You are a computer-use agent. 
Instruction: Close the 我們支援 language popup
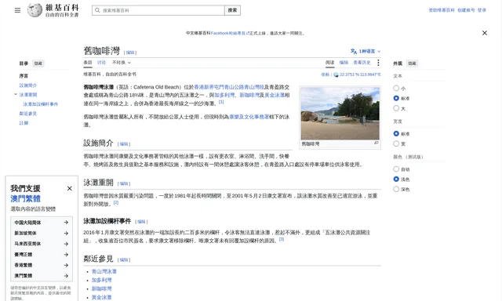tap(70, 188)
